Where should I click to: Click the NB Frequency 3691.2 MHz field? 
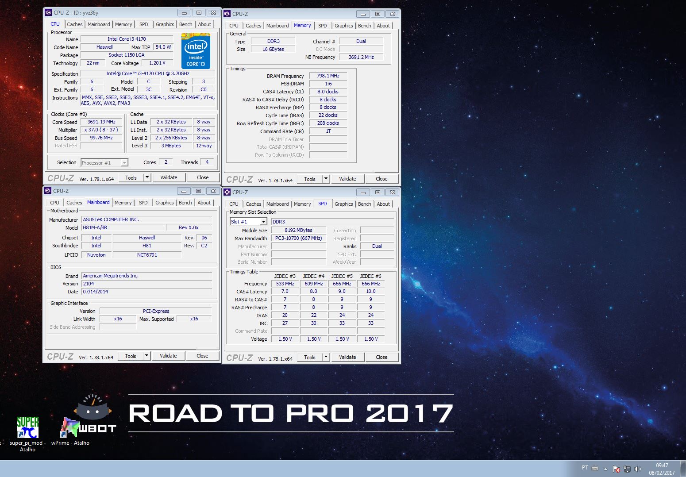(361, 57)
